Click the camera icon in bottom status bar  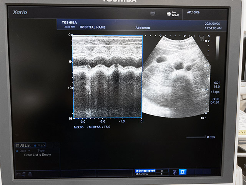pos(18,174)
